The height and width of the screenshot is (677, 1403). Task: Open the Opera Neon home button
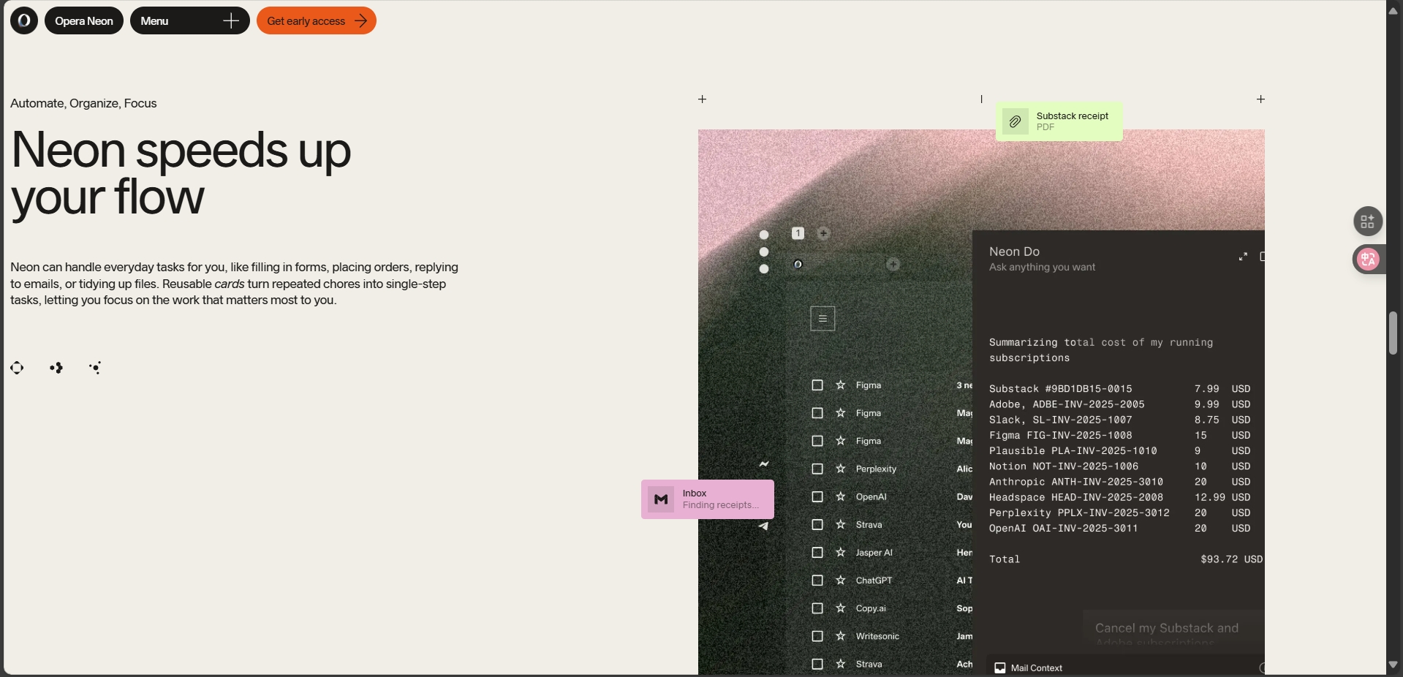[x=84, y=20]
